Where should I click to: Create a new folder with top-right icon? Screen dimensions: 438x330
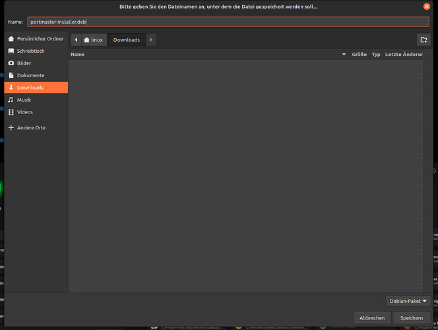coord(423,40)
